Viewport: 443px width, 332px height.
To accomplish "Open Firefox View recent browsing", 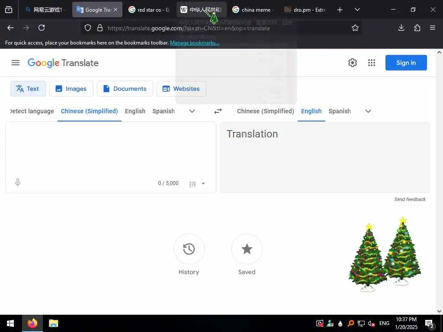I will click(9, 10).
